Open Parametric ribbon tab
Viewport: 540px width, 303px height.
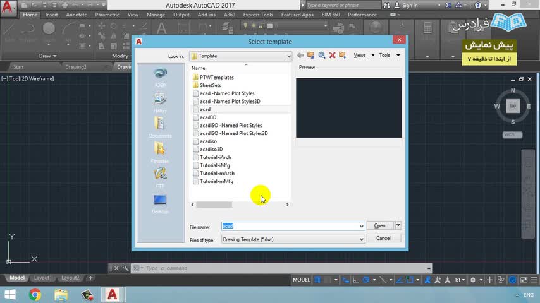107,15
